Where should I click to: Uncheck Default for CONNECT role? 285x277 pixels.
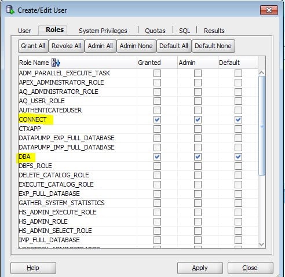238,119
